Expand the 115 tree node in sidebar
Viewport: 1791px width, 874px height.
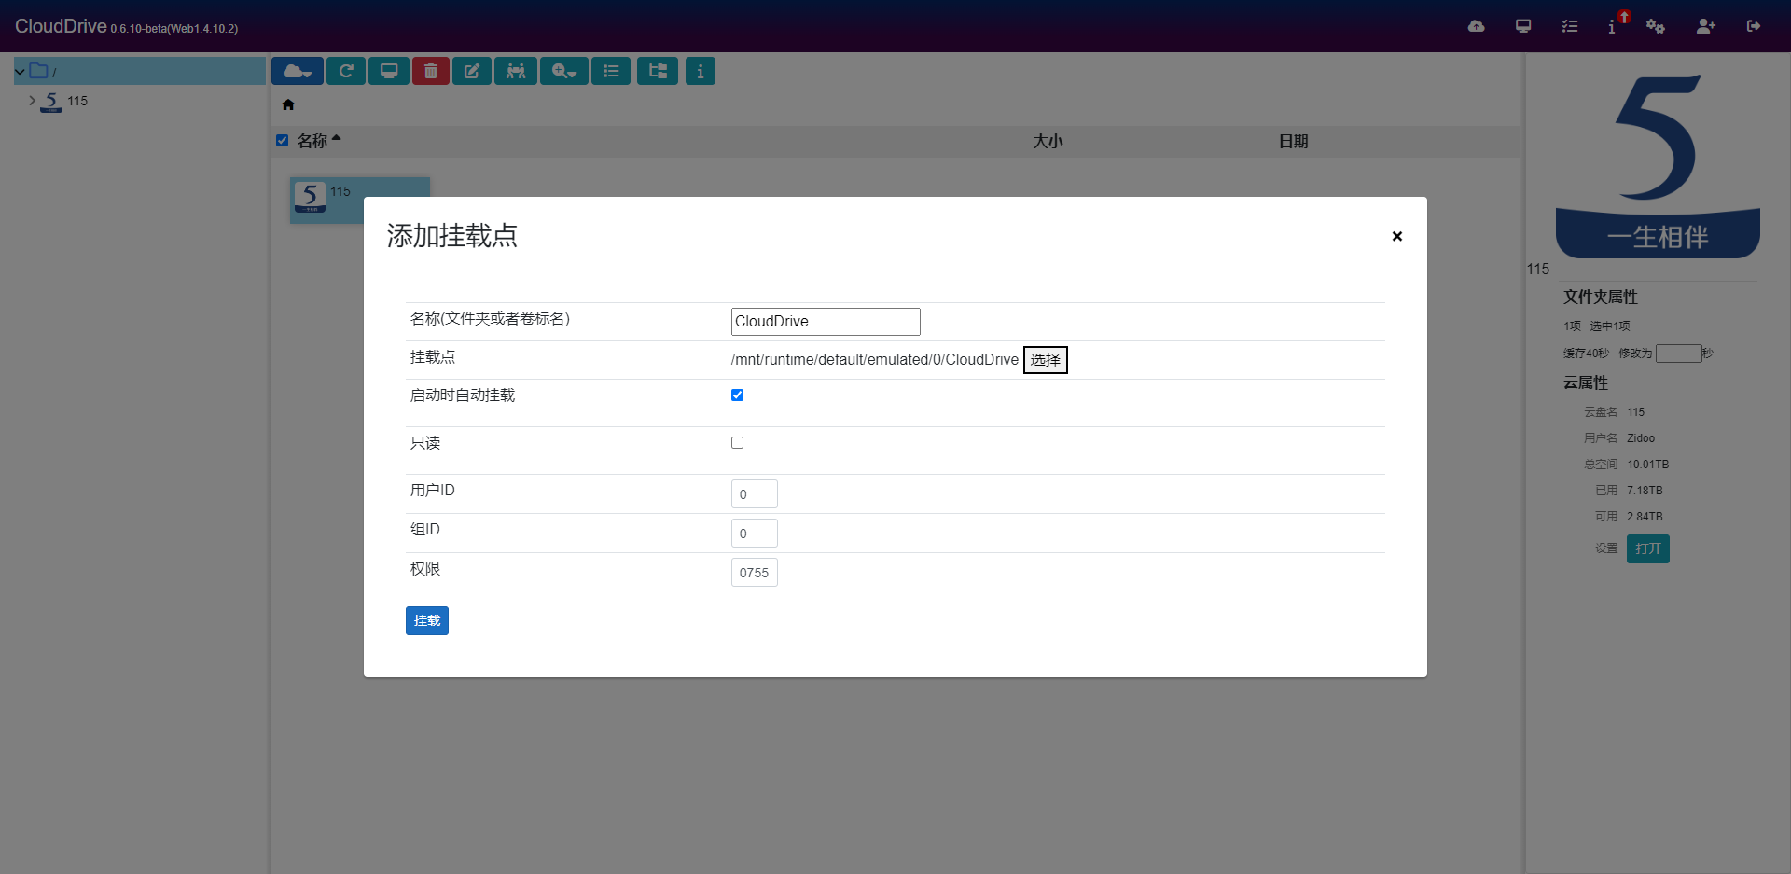[x=32, y=100]
